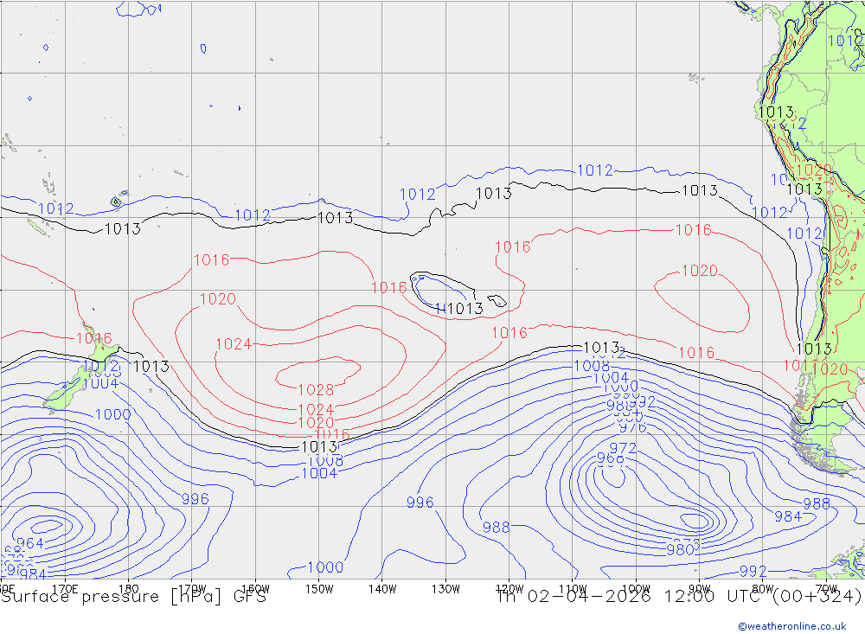This screenshot has height=634, width=865.
Task: Select the 80W longitude axis label
Action: (763, 589)
